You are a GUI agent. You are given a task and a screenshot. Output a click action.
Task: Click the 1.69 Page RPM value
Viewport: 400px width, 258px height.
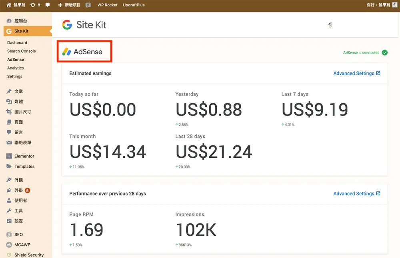tap(86, 230)
